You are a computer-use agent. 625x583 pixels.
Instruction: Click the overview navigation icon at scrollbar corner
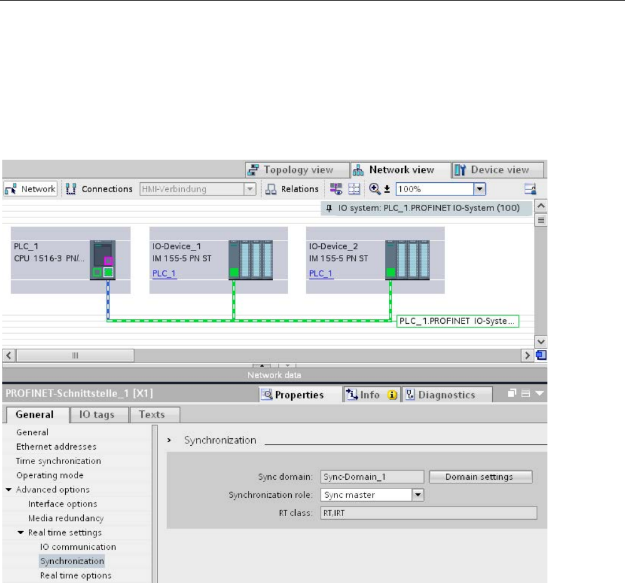point(541,355)
